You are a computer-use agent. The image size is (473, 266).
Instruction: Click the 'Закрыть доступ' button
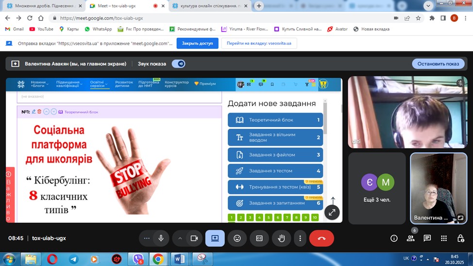click(x=197, y=43)
